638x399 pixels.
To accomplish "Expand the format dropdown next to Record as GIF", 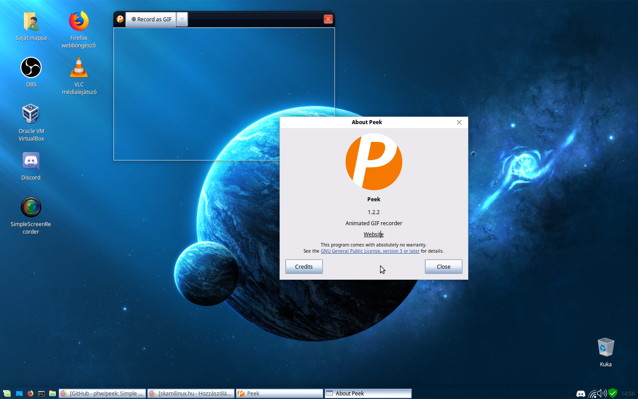I will click(x=182, y=19).
